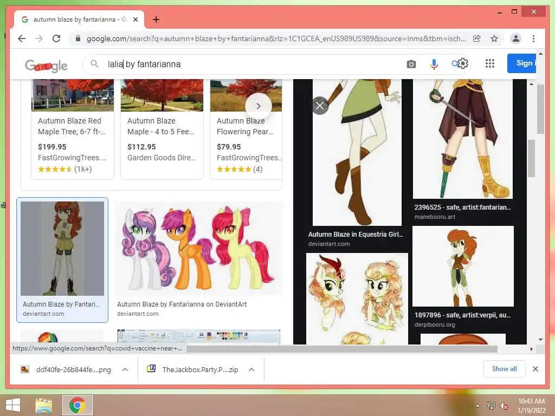Screen dimensions: 555x416
Task: Open the Windows Start menu
Action: [13, 405]
